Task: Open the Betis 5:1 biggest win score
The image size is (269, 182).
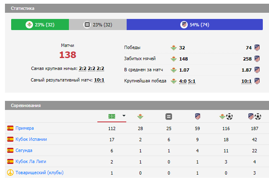Action: [192, 81]
